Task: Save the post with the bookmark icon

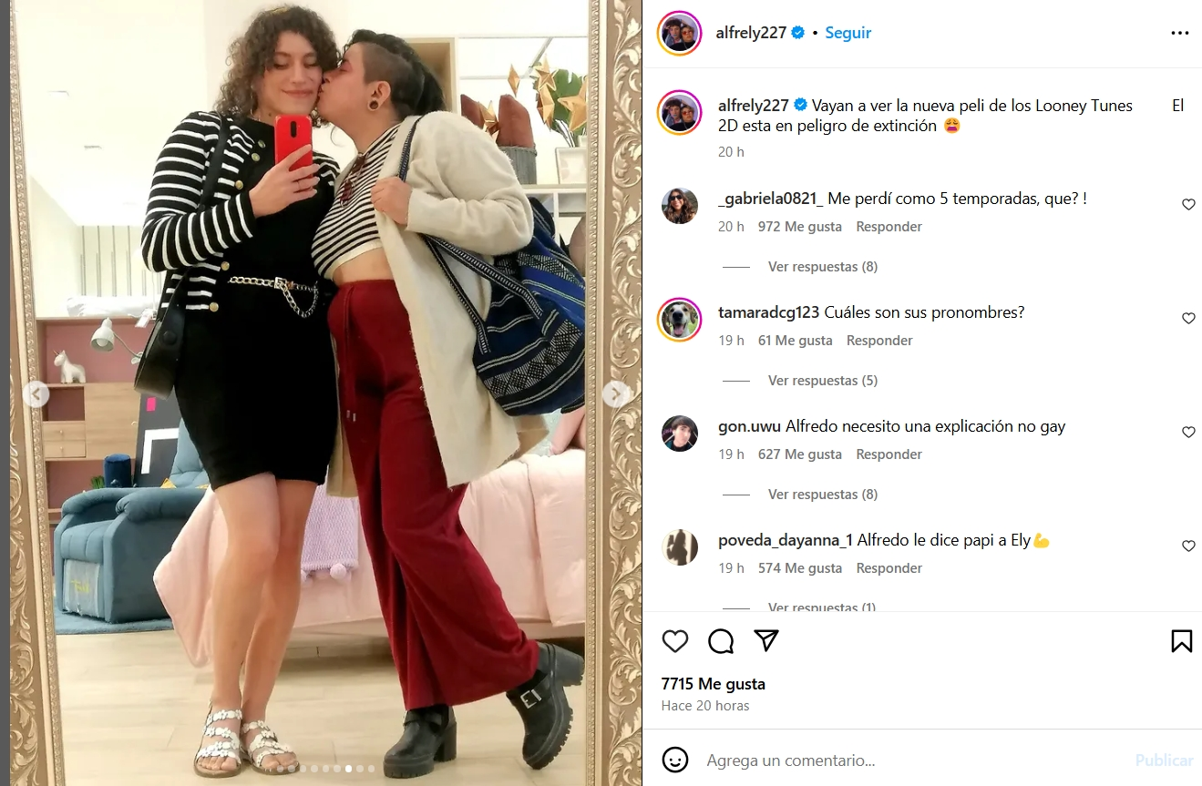Action: click(1181, 641)
